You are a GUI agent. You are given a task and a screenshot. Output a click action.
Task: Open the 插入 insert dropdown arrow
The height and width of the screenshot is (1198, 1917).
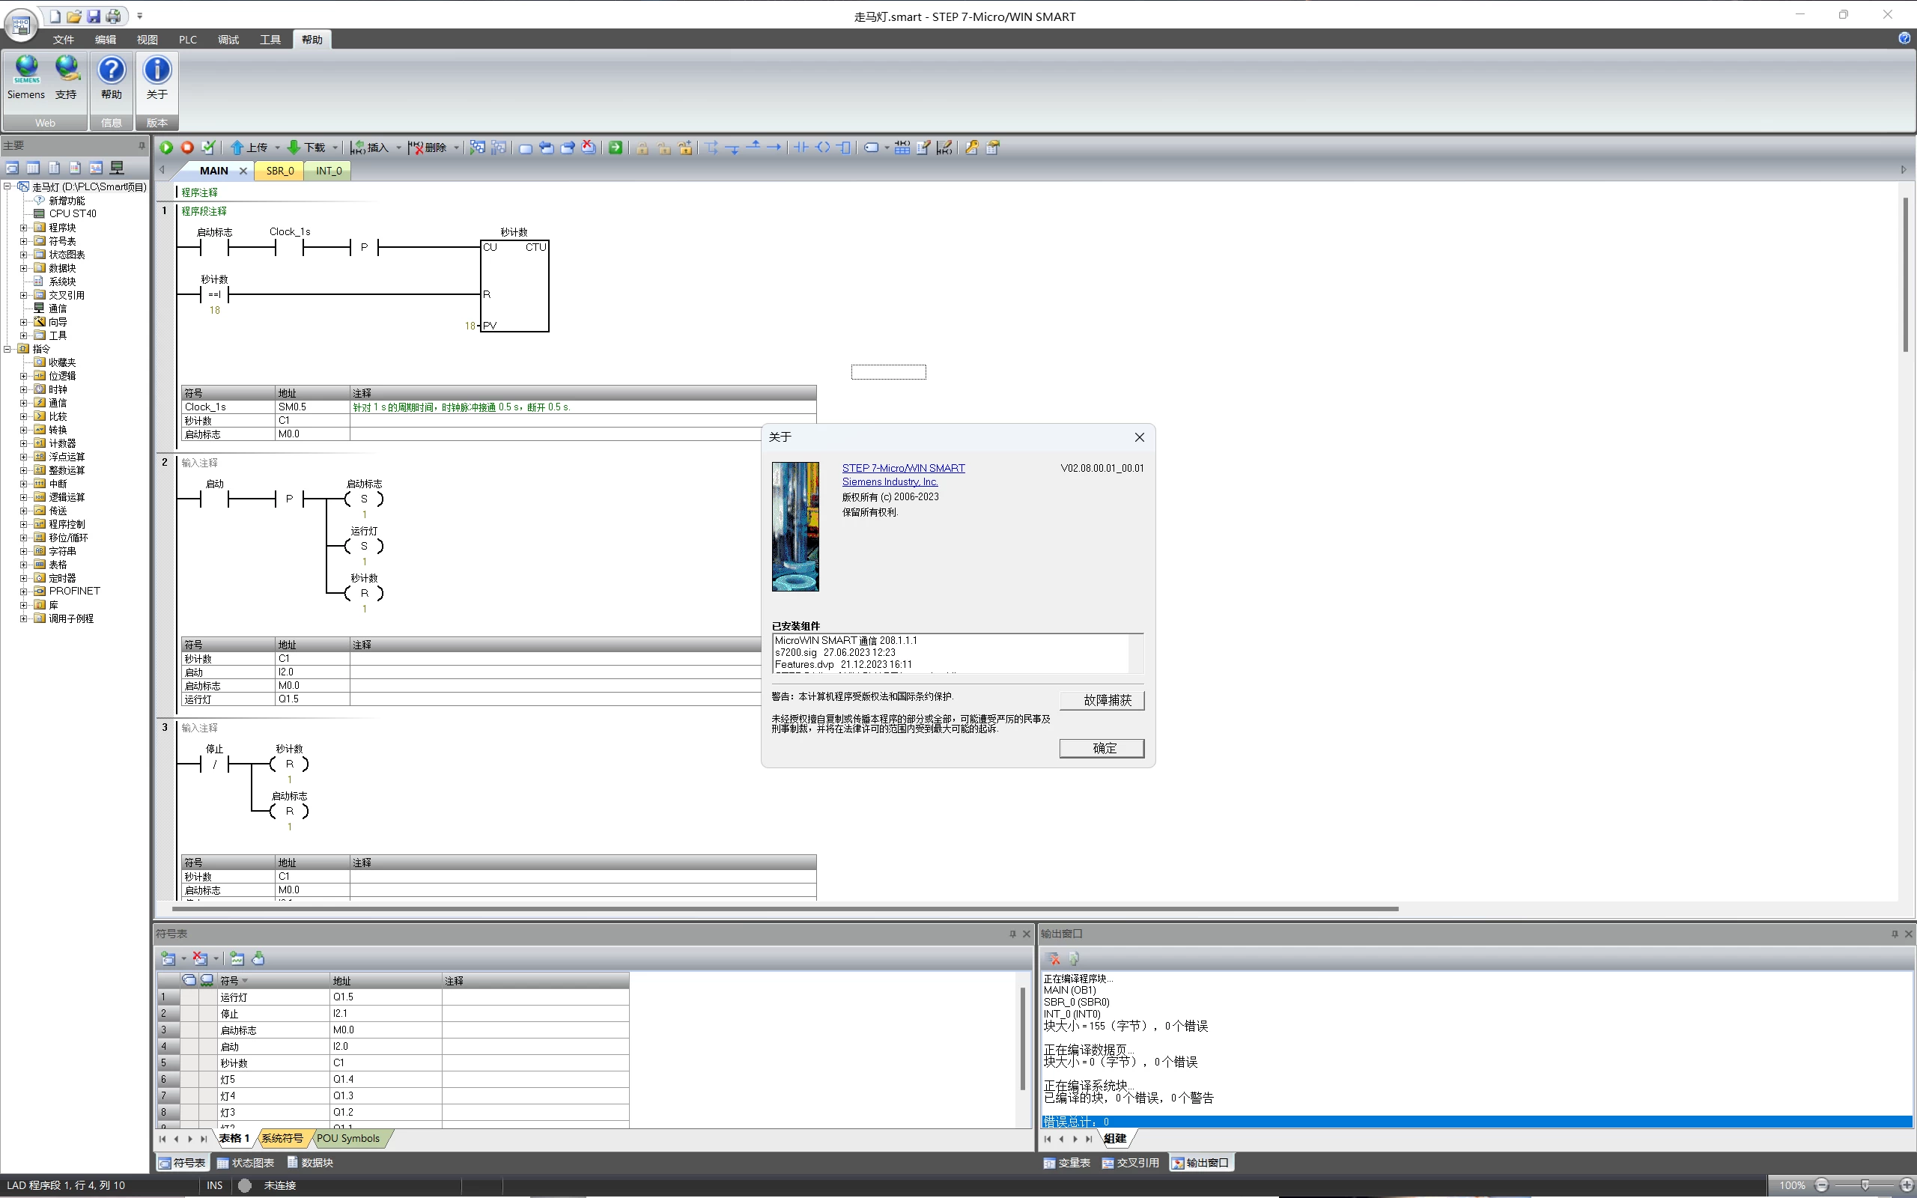pos(398,148)
